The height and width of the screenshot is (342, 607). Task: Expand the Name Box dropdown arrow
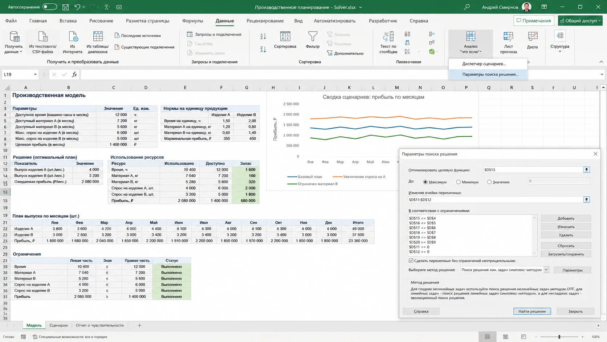pos(35,75)
